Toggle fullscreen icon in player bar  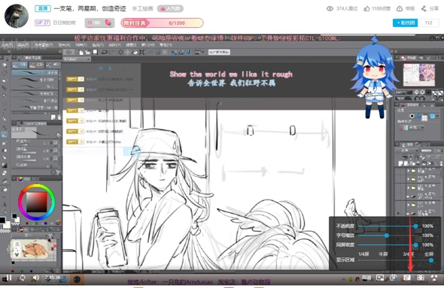click(421, 277)
